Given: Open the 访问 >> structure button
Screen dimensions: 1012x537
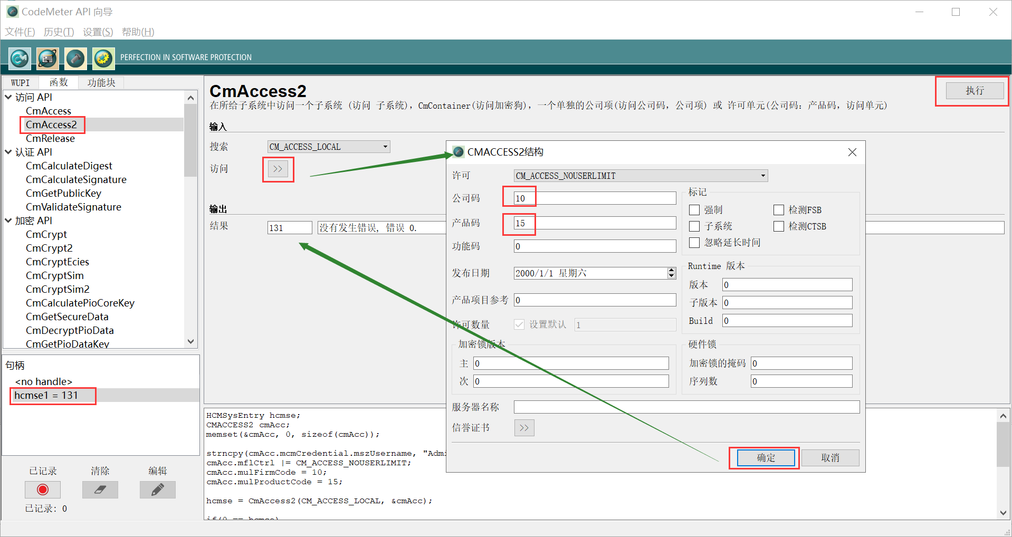Looking at the screenshot, I should [x=278, y=169].
